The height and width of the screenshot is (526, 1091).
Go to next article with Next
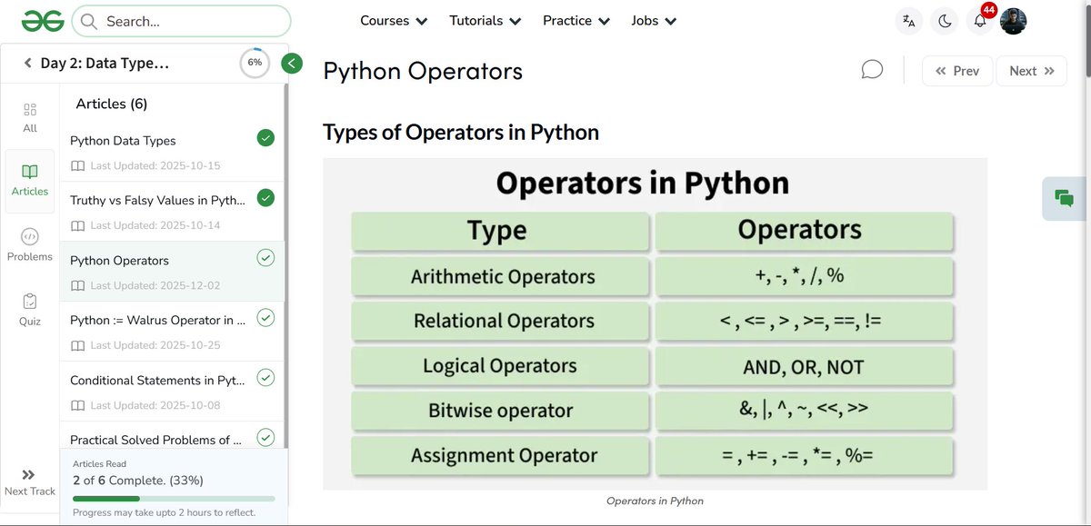click(1031, 71)
